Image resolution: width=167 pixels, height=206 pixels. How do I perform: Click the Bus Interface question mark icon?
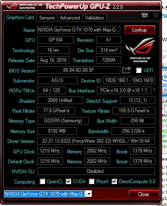point(154,90)
